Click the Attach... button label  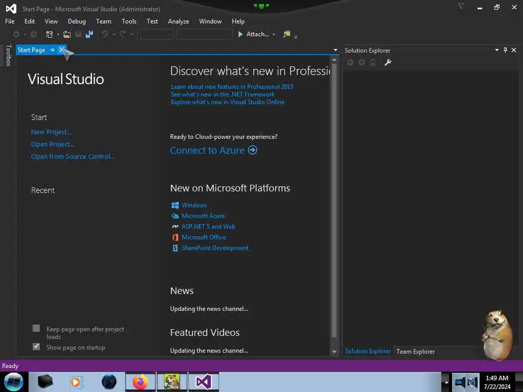(x=257, y=34)
